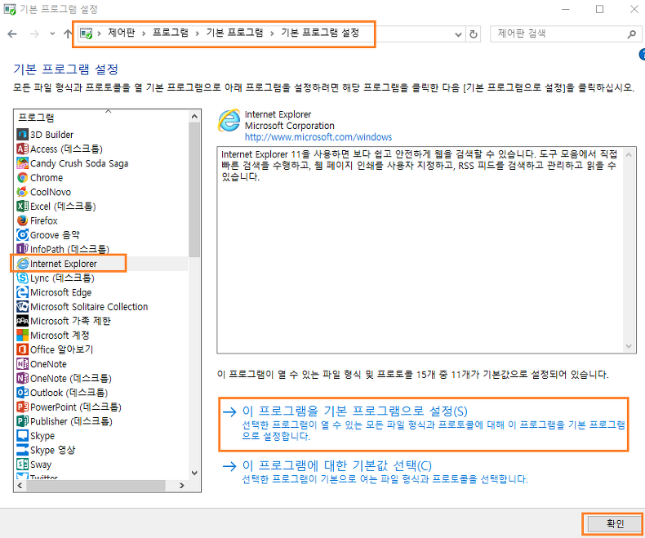Screen dimensions: 645x538
Task: Open the microsoft.com/windows link
Action: click(318, 137)
